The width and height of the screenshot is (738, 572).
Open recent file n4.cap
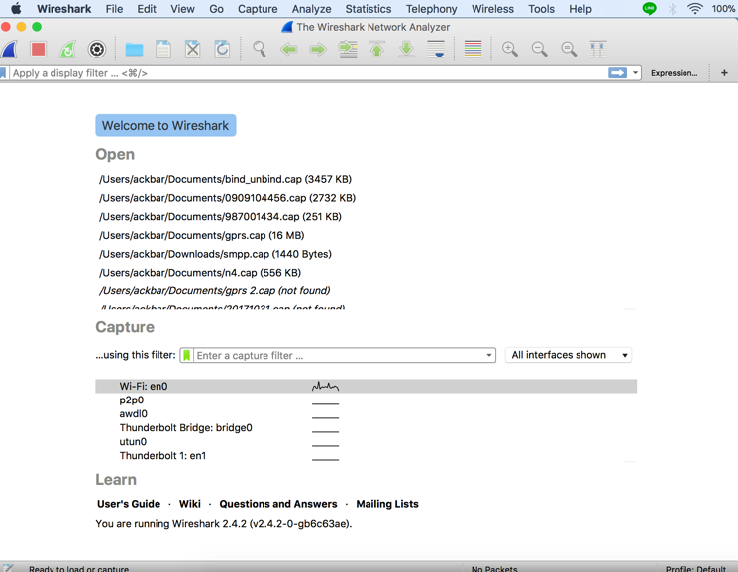click(199, 273)
